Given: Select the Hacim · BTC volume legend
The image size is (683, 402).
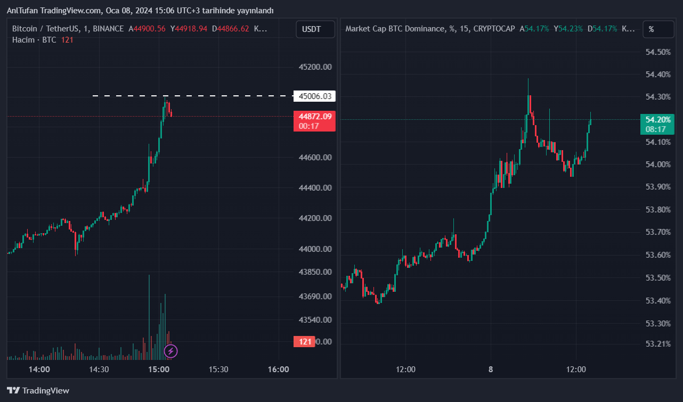Looking at the screenshot, I should 34,40.
